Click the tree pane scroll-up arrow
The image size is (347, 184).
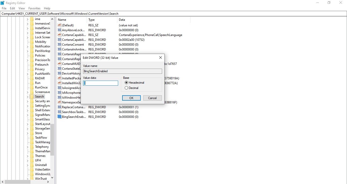click(52, 19)
